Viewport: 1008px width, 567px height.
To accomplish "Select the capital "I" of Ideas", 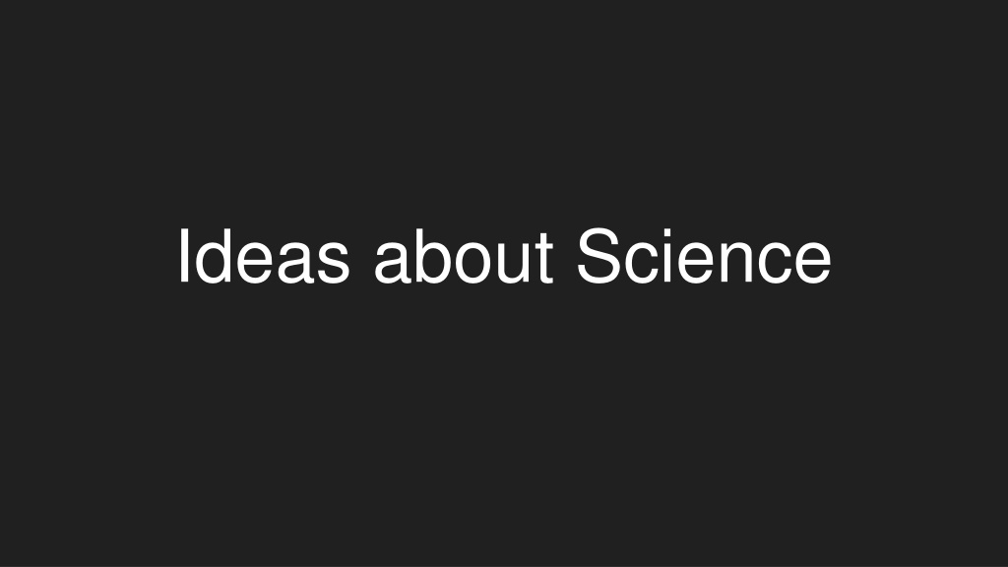I will pyautogui.click(x=183, y=256).
